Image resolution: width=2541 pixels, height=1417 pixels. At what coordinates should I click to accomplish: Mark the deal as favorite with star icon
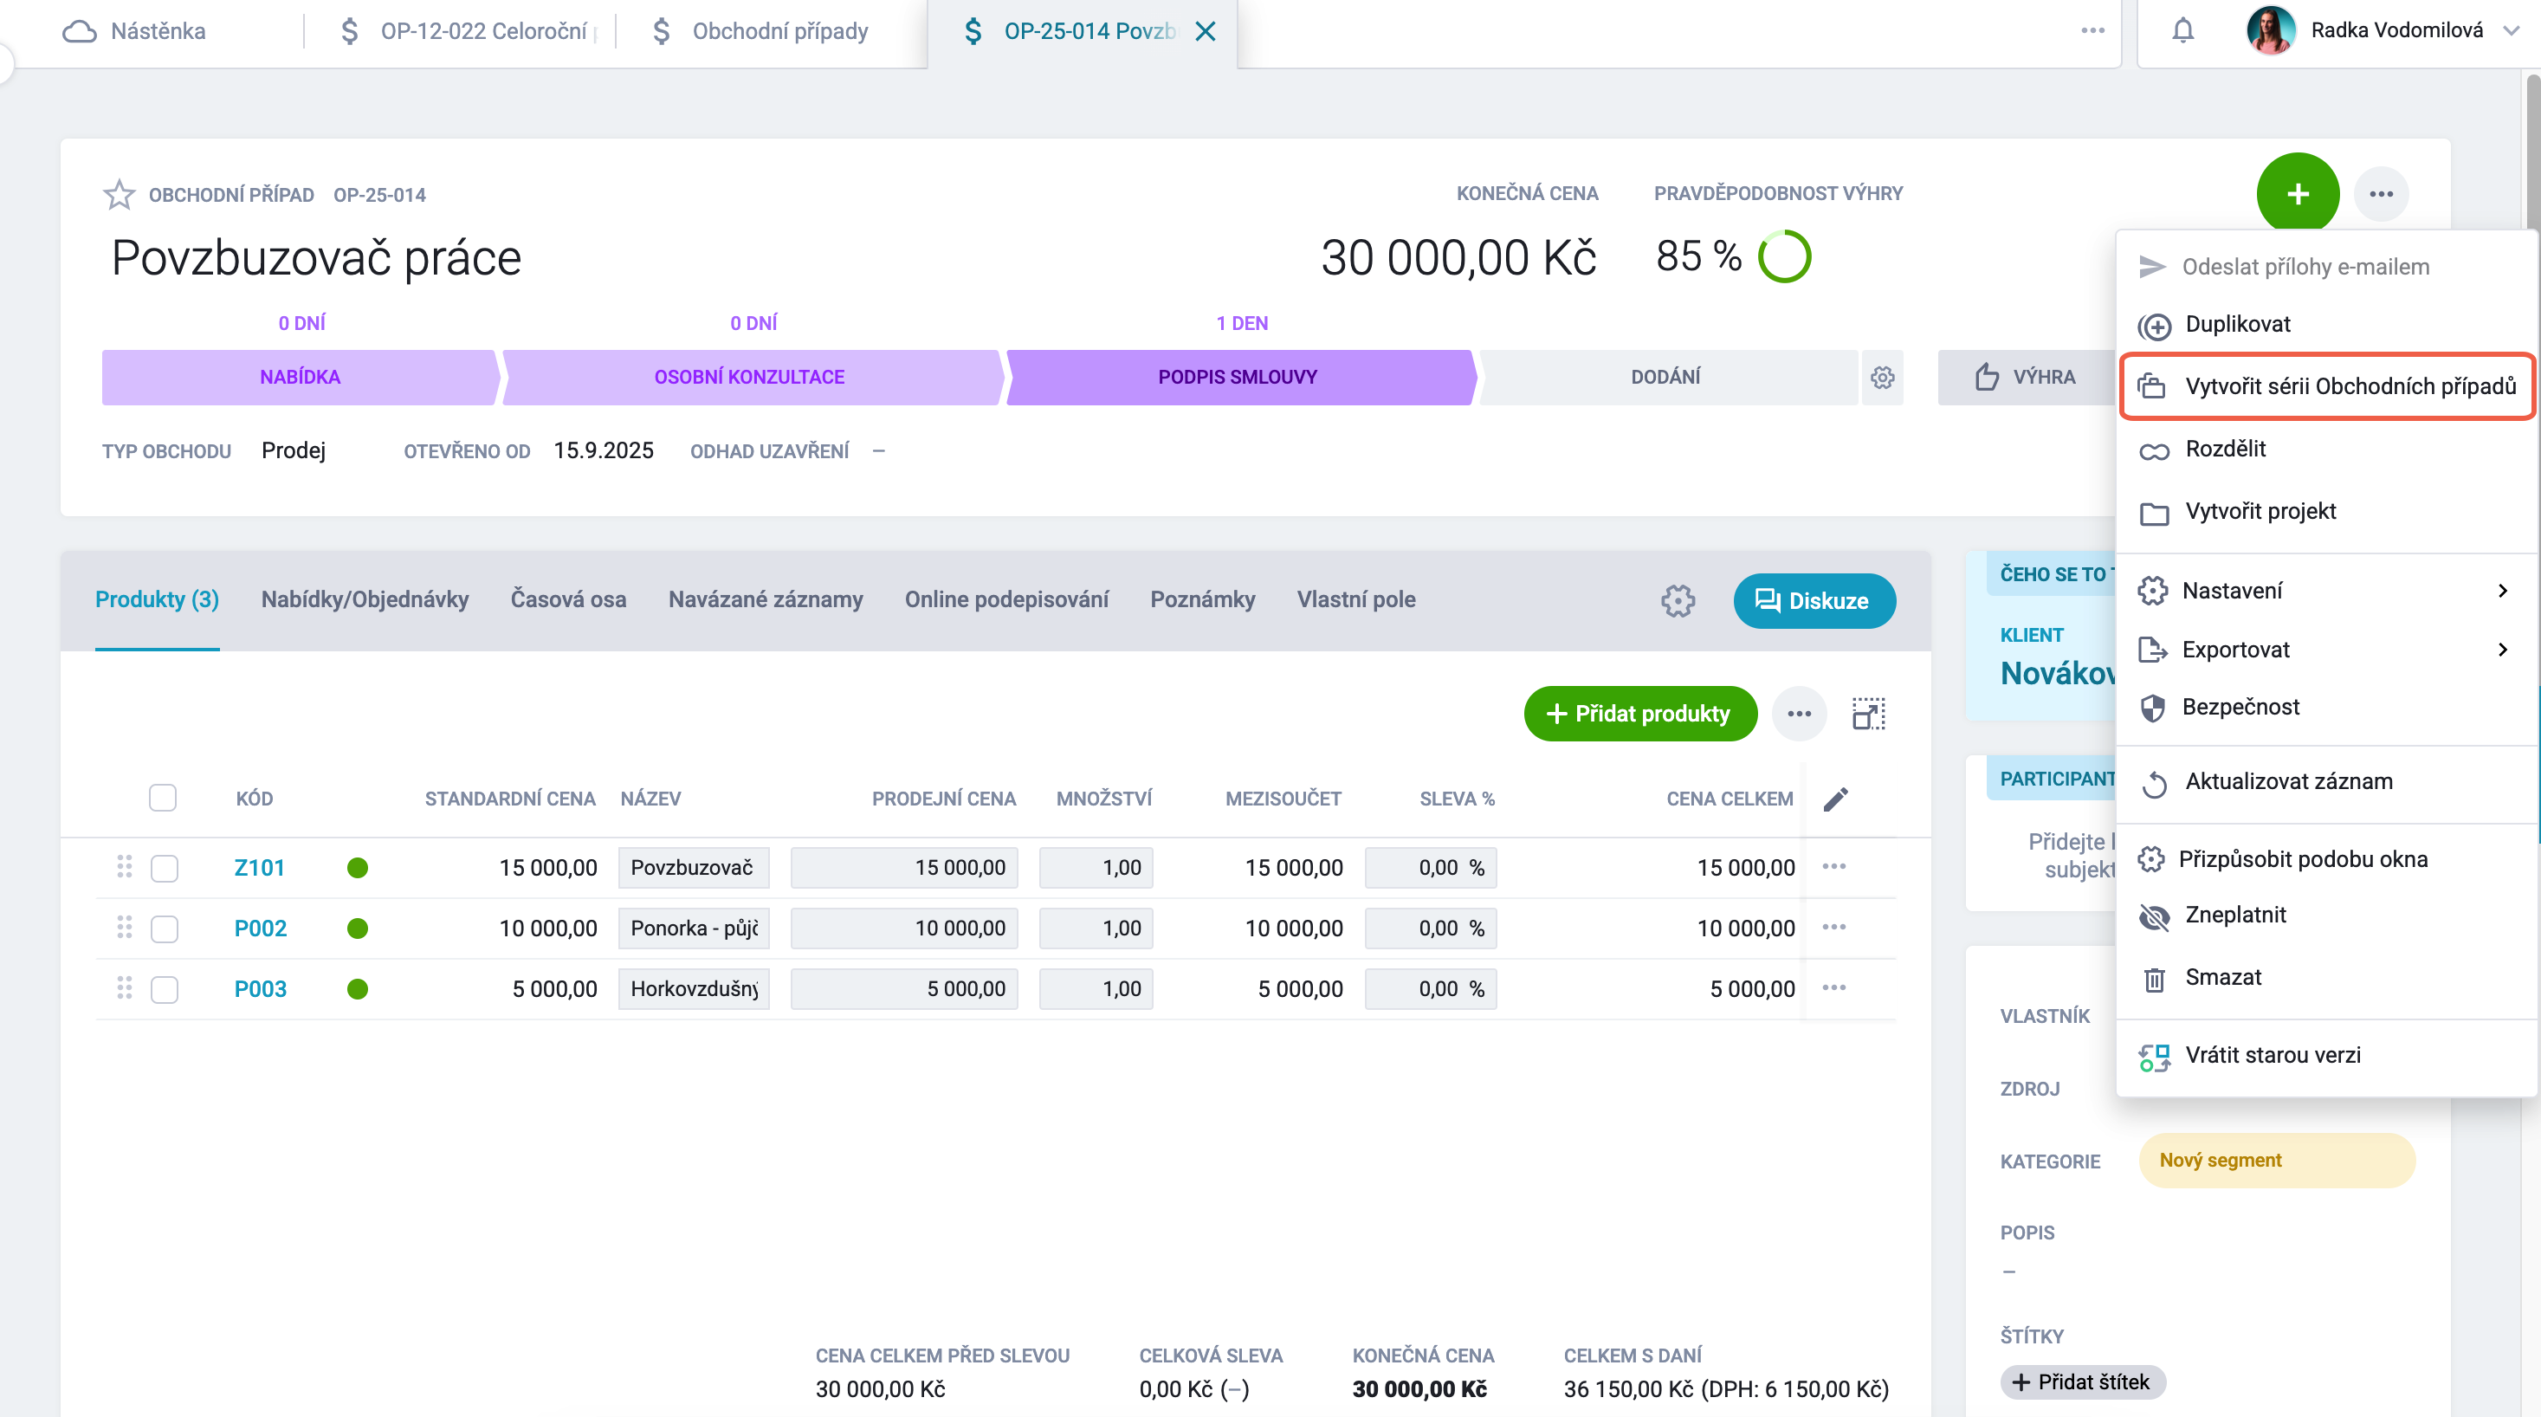coord(119,194)
